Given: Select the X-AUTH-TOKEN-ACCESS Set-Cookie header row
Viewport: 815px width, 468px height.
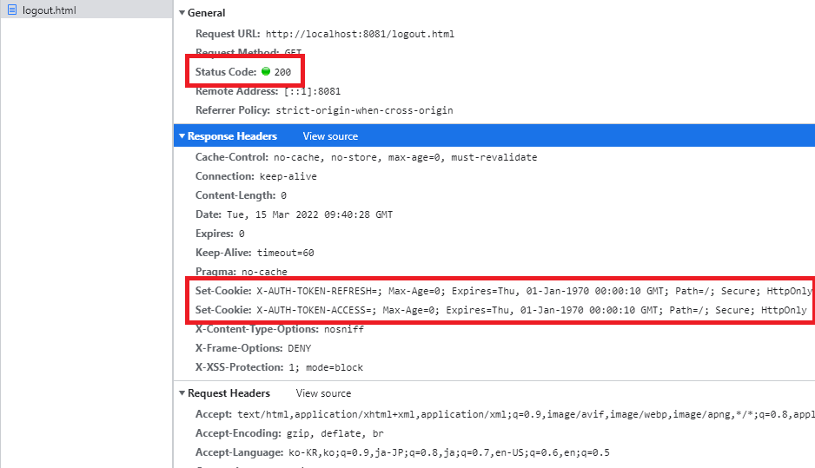Looking at the screenshot, I should point(500,310).
